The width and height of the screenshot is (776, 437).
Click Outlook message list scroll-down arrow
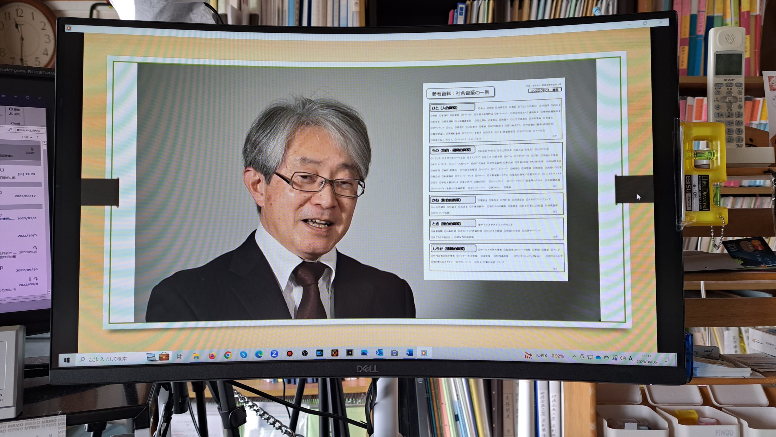pyautogui.click(x=49, y=292)
